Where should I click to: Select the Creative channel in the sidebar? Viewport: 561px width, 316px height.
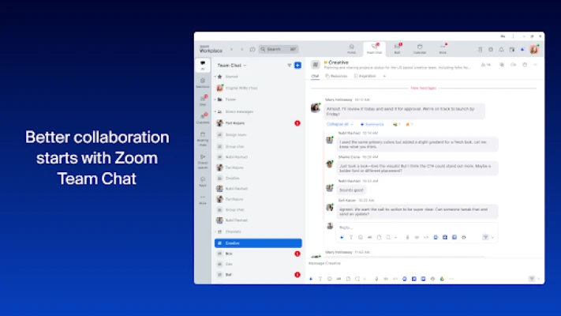(258, 243)
